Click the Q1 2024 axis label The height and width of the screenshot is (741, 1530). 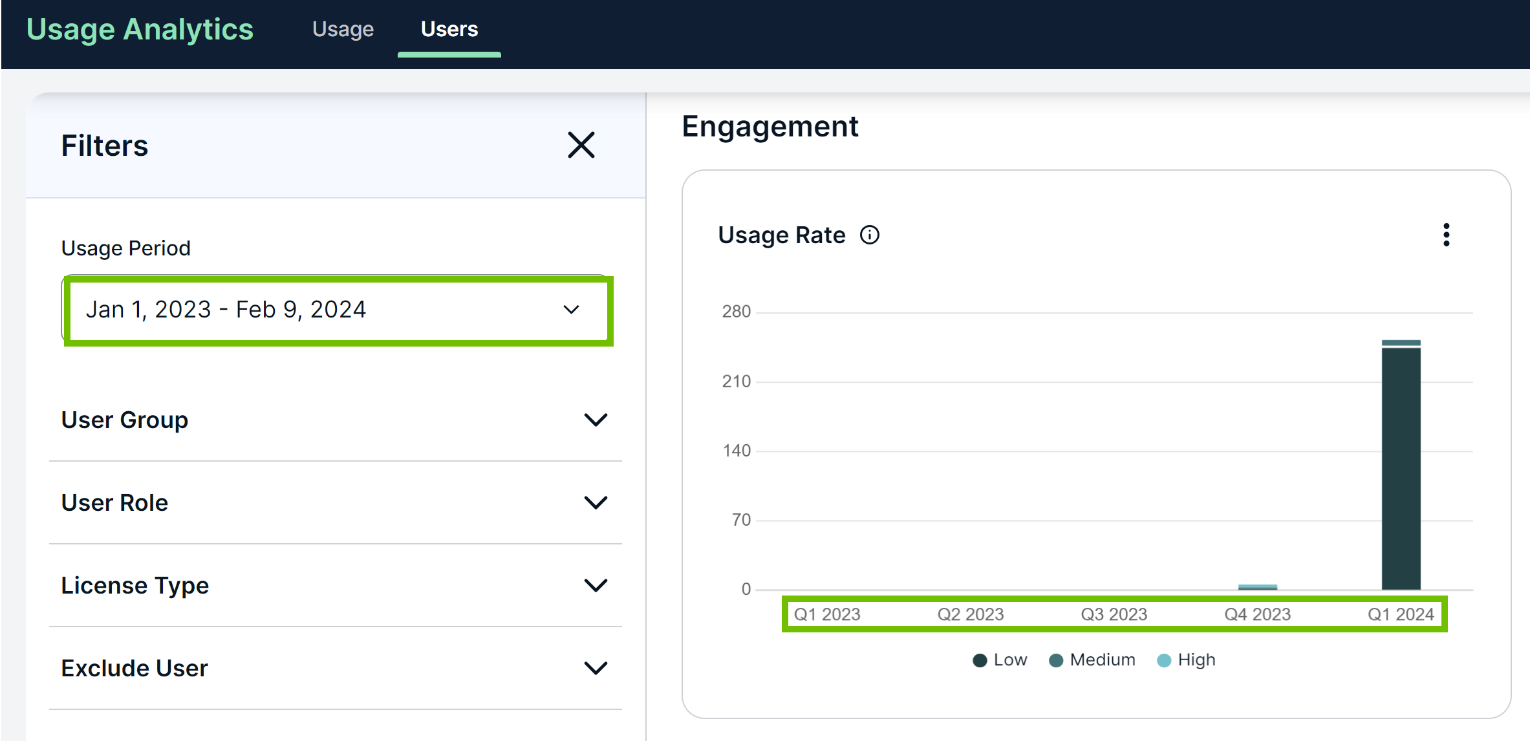(x=1401, y=614)
